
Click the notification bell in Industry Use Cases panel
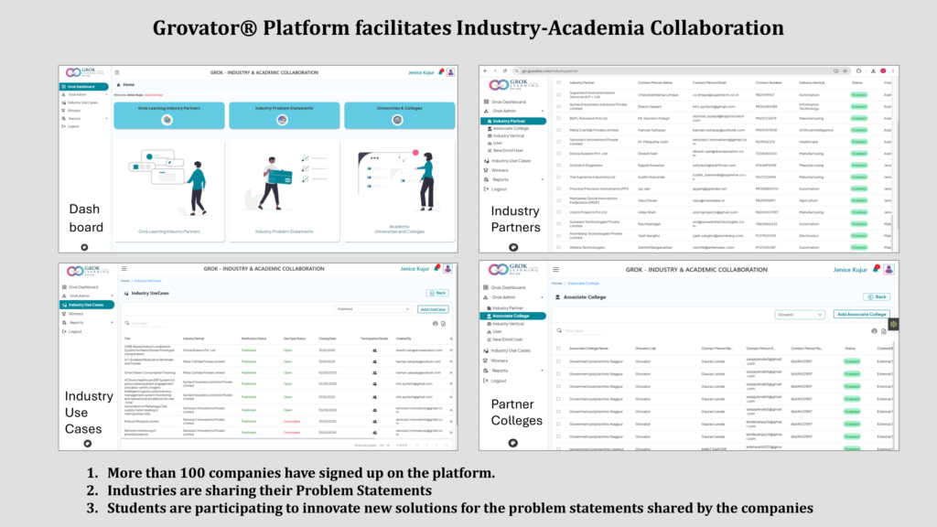(x=436, y=268)
